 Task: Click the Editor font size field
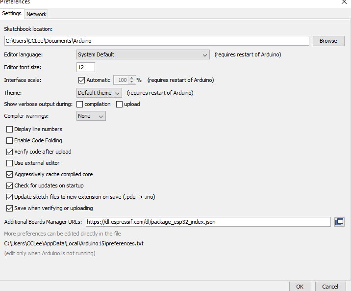coord(86,67)
